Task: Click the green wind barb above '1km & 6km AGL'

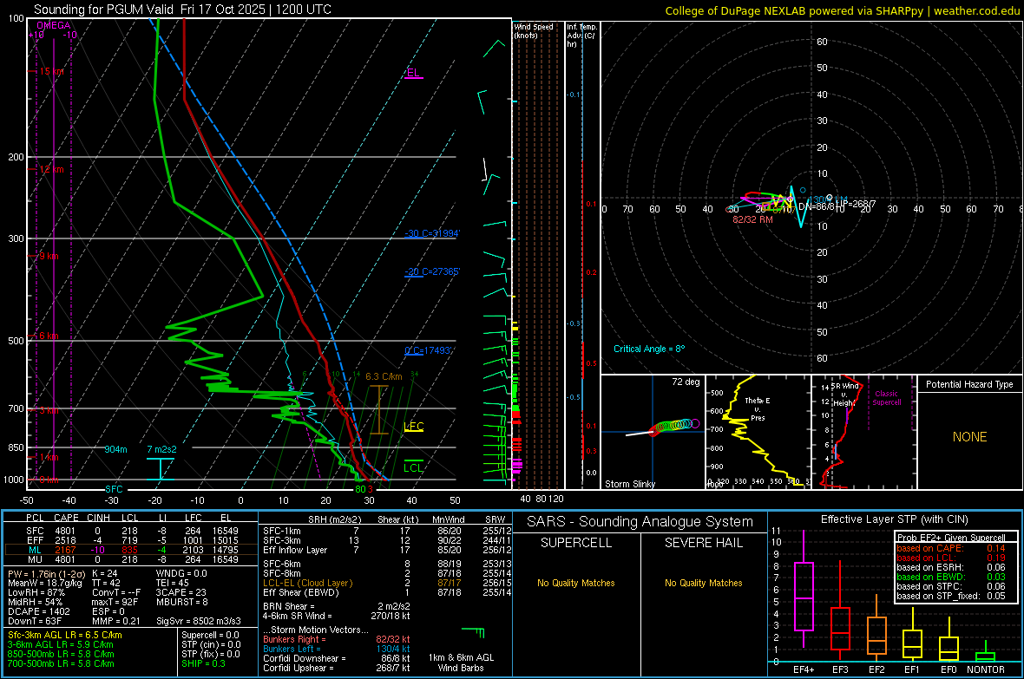Action: 474,632
